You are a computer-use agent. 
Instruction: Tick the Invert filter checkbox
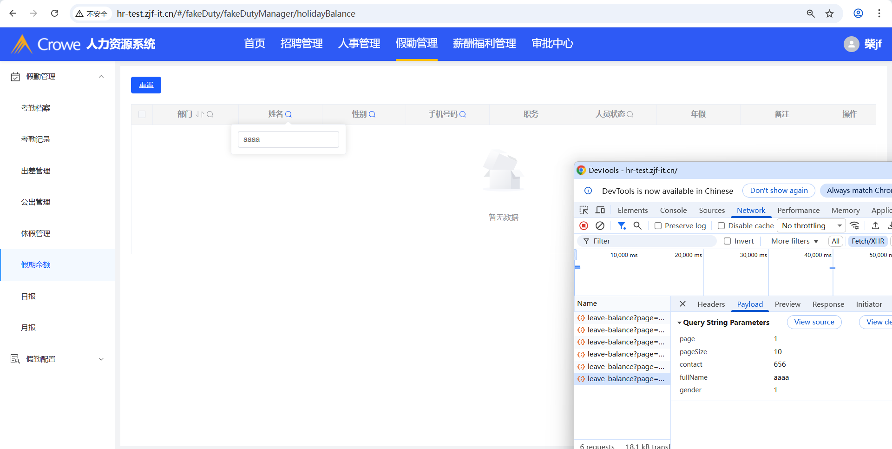tap(728, 241)
